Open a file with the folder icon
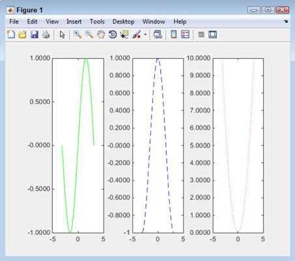This screenshot has height=261, width=295. (22, 35)
